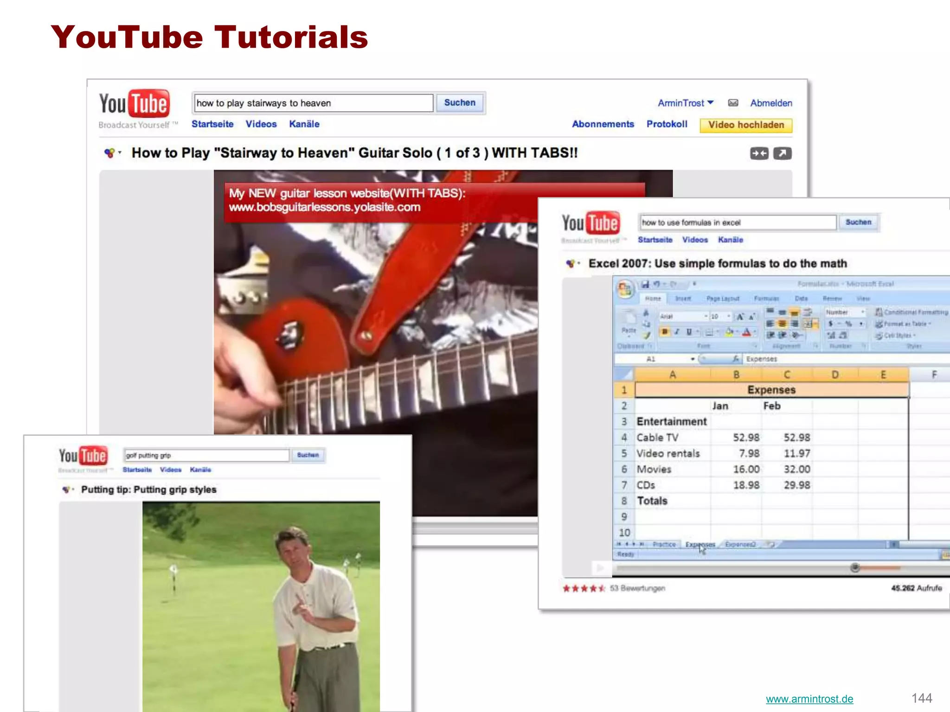The image size is (950, 712).
Task: Click the pop-out full screen arrow icon
Action: [783, 153]
